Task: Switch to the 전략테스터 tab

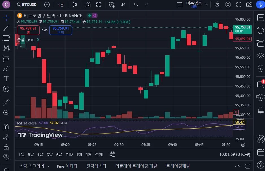Action: click(96, 166)
